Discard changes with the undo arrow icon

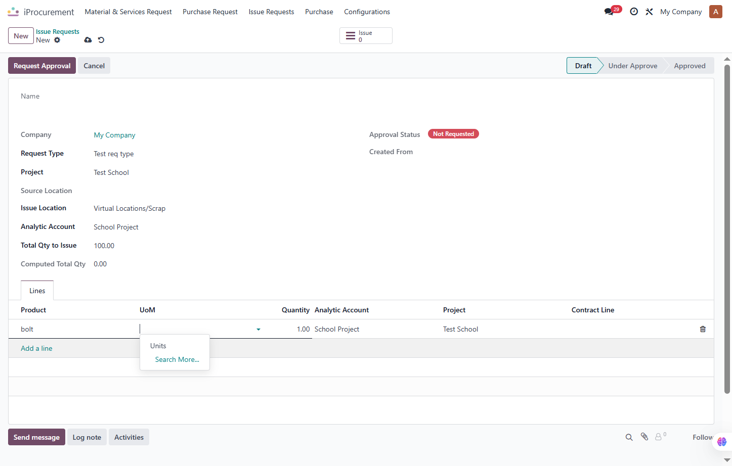tap(101, 40)
